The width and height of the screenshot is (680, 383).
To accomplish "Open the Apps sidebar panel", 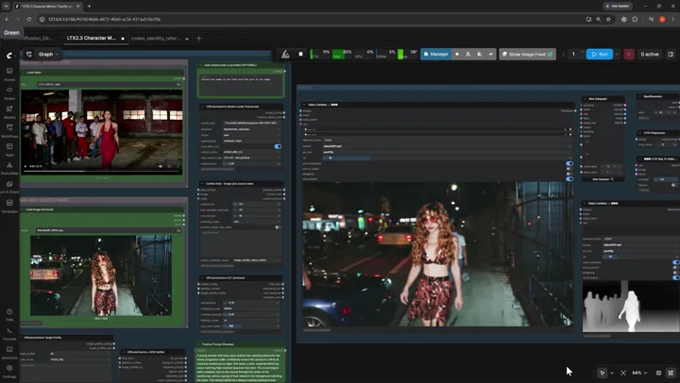I will [x=9, y=149].
